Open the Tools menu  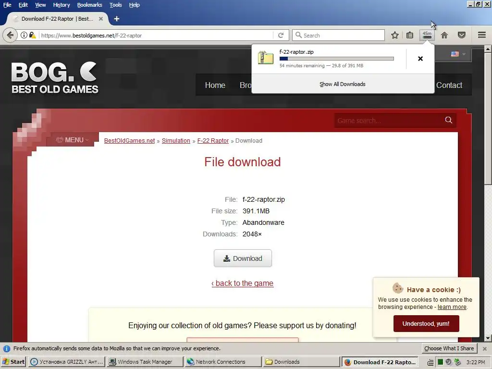[x=115, y=5]
